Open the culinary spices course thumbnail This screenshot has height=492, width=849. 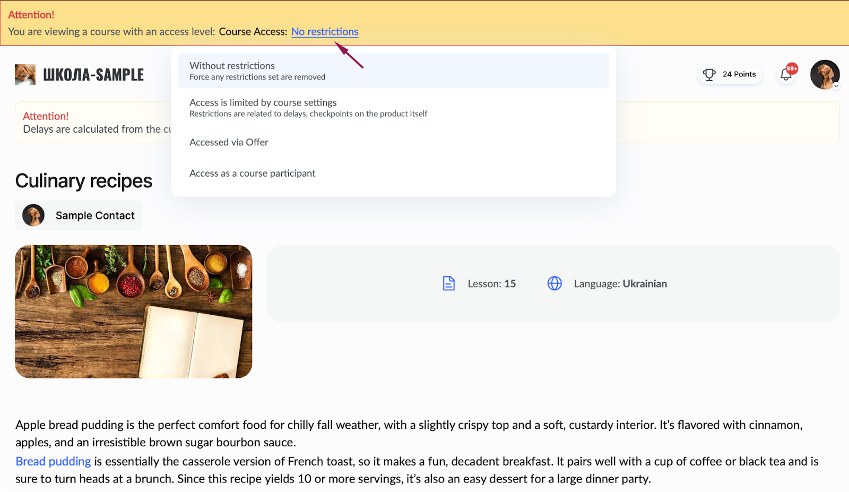click(x=133, y=312)
